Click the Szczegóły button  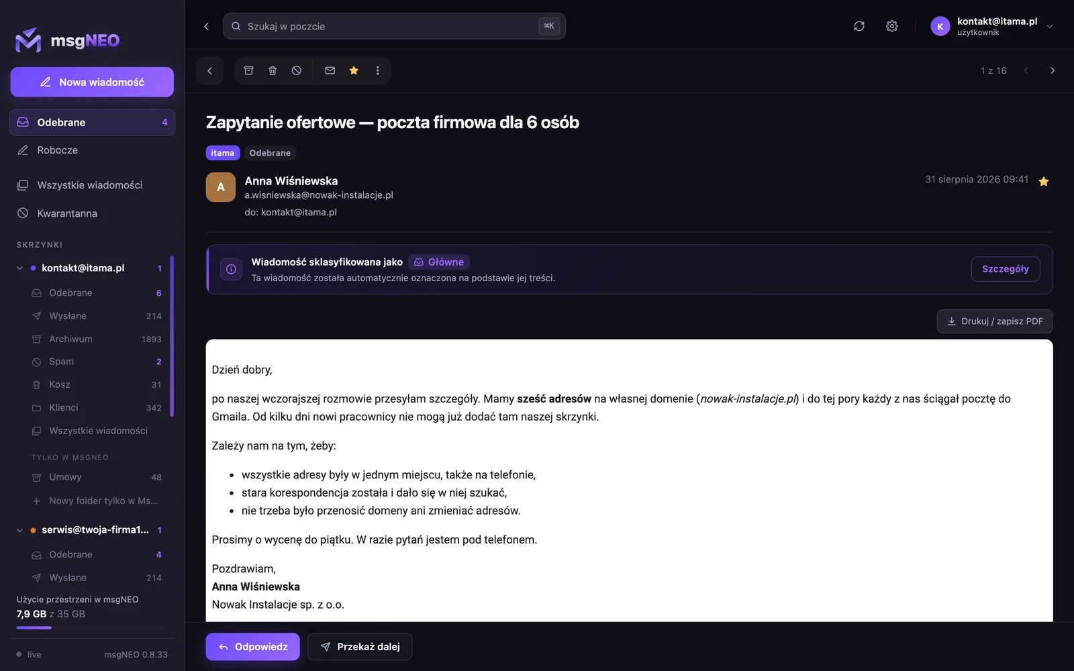coord(1006,269)
